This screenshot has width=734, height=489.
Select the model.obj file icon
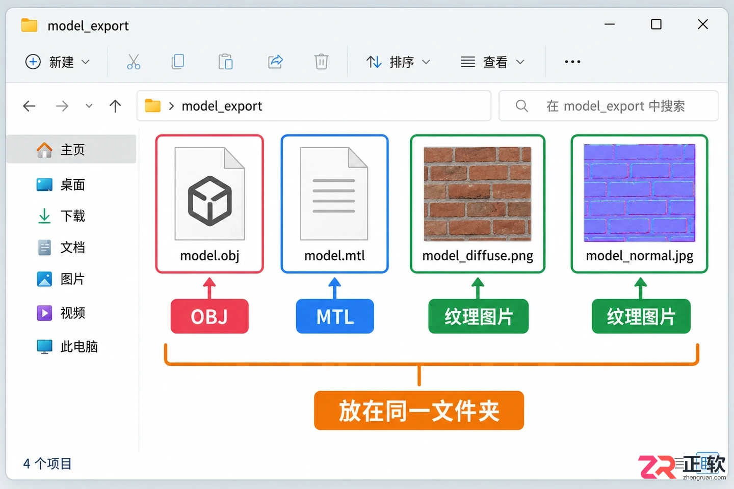(x=209, y=194)
